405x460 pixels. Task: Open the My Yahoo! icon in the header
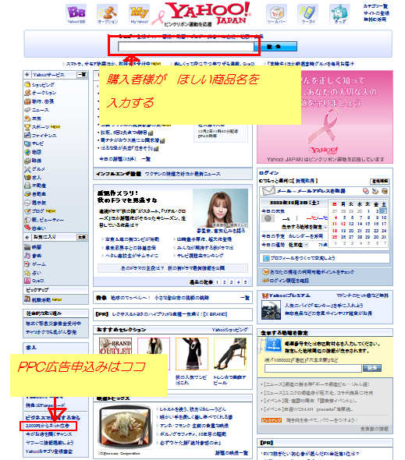(139, 14)
